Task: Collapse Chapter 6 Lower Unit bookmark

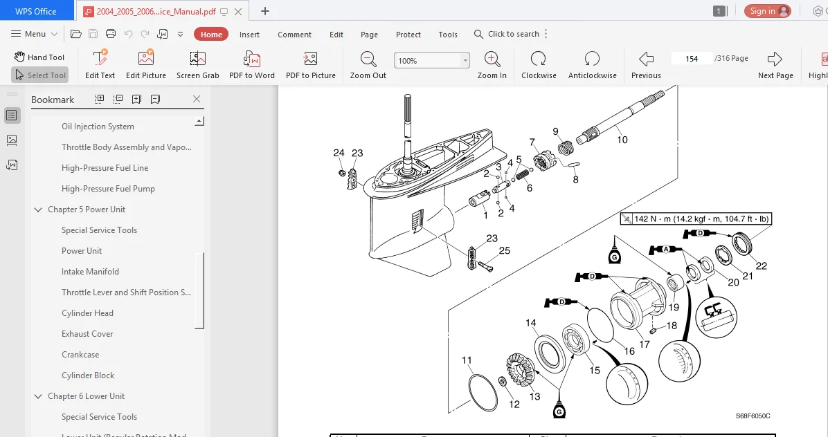Action: click(x=38, y=396)
